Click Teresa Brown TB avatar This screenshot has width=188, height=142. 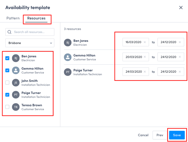click(x=16, y=107)
